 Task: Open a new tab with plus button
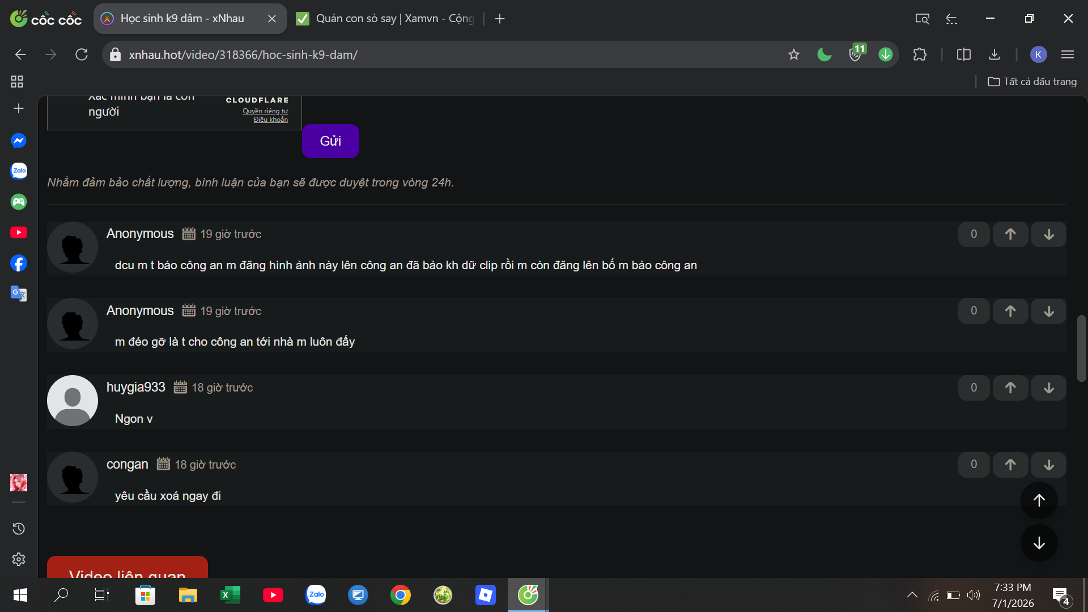click(500, 19)
